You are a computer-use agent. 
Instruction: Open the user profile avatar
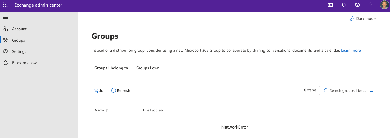[384, 5]
